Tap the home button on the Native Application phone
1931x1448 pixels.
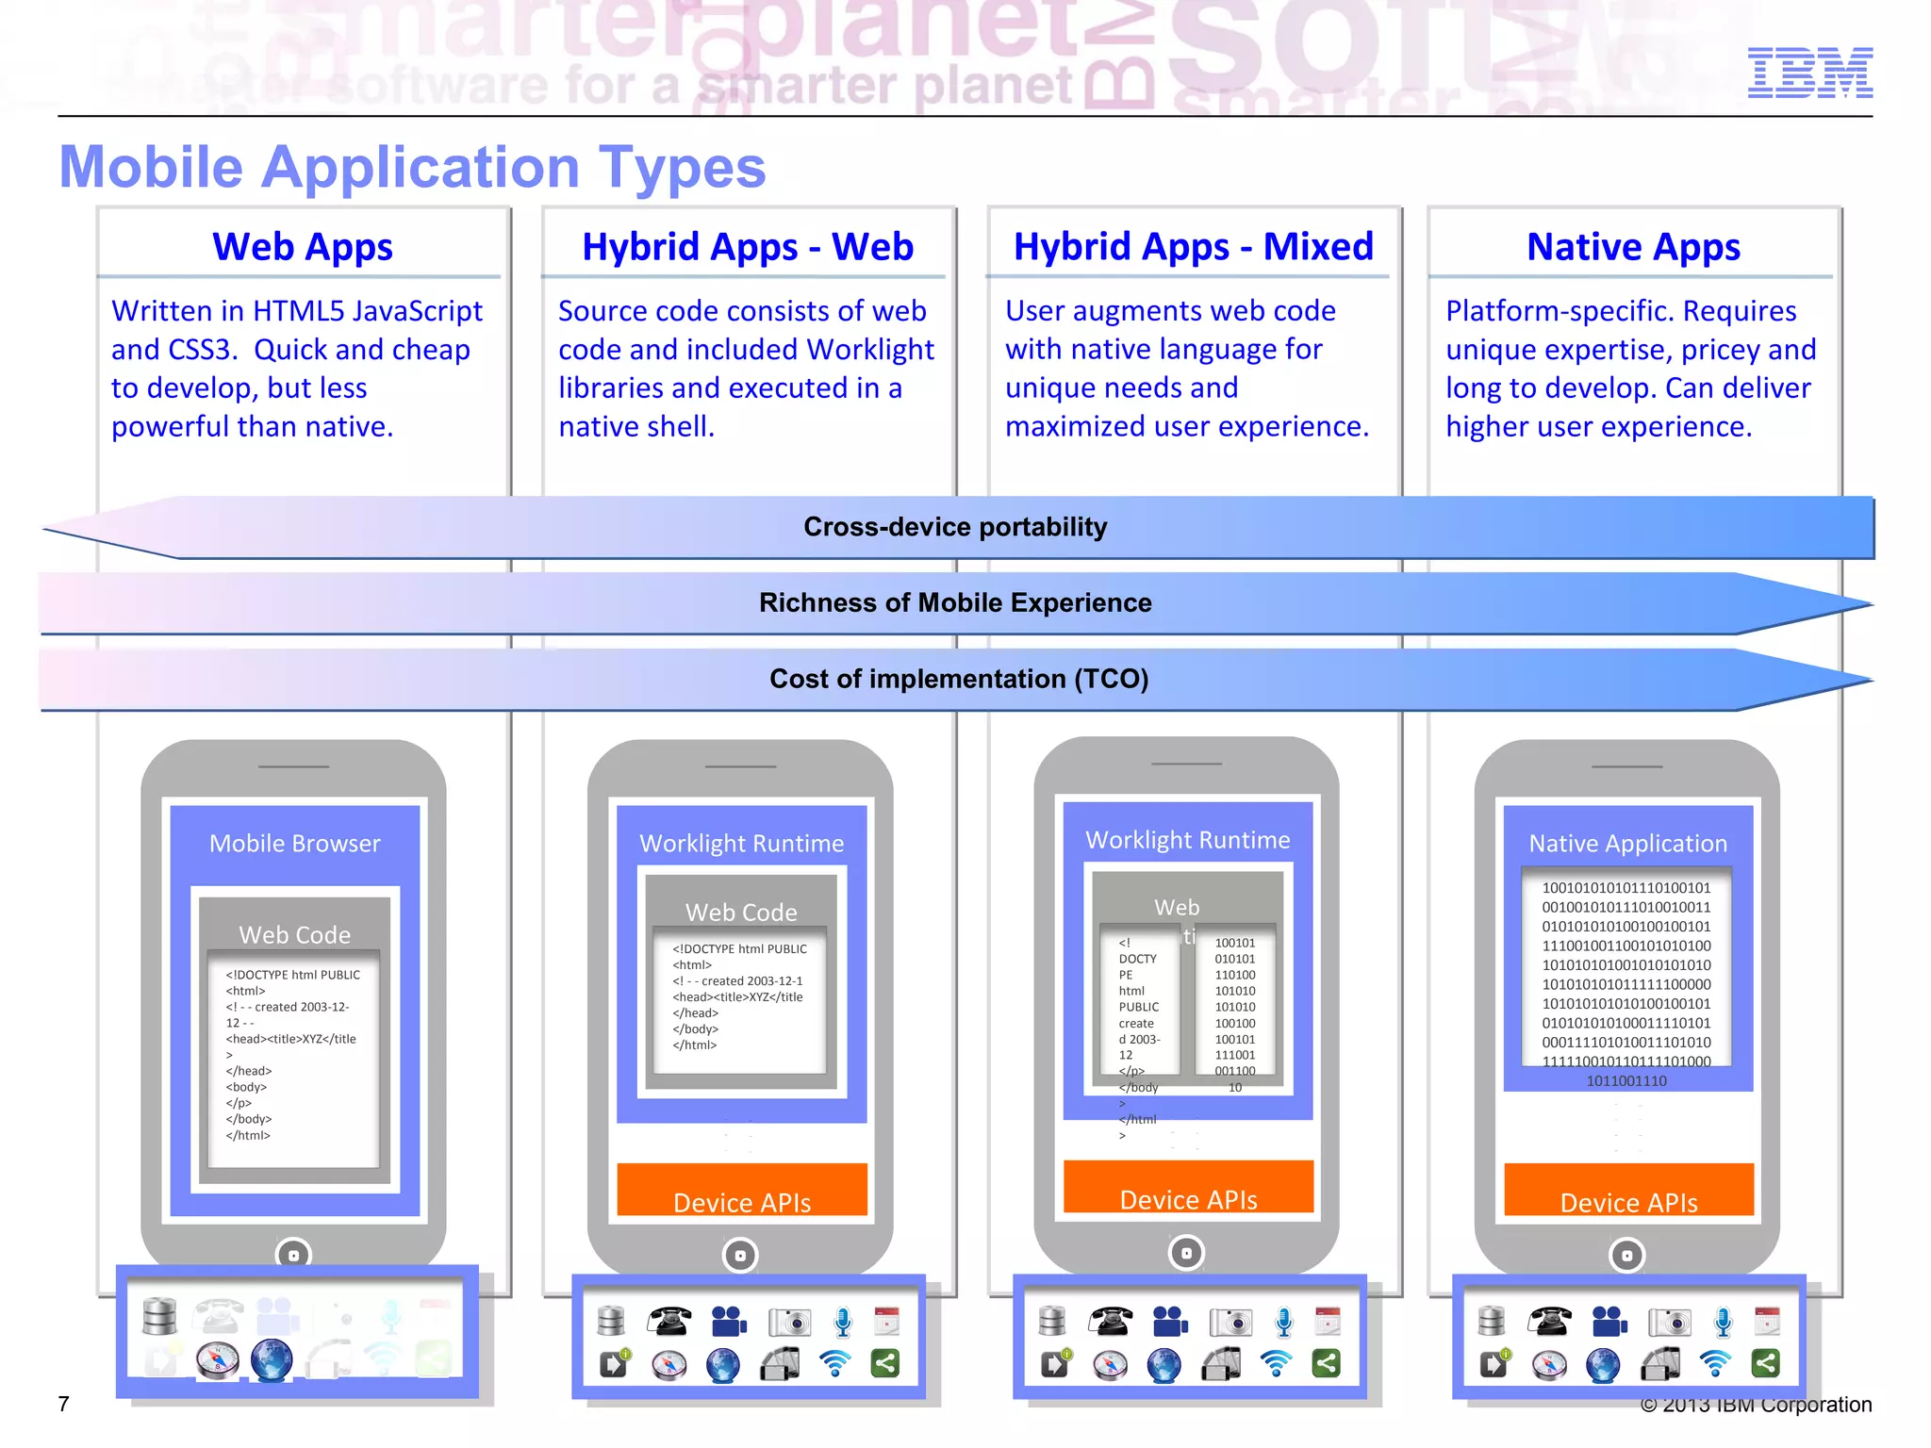tap(1626, 1255)
